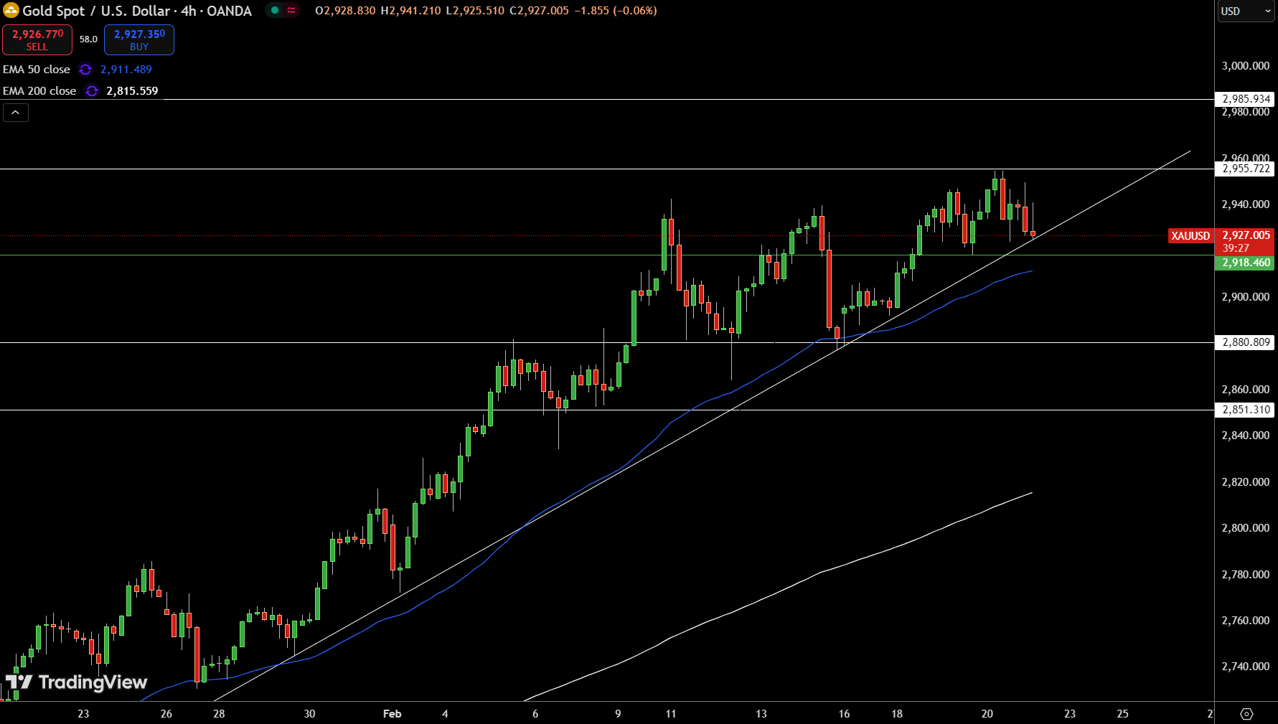Click the spread value 58.0

88,39
